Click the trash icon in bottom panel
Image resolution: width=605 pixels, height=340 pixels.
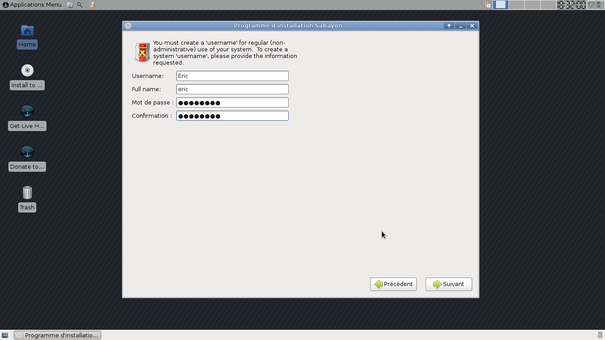[600, 335]
